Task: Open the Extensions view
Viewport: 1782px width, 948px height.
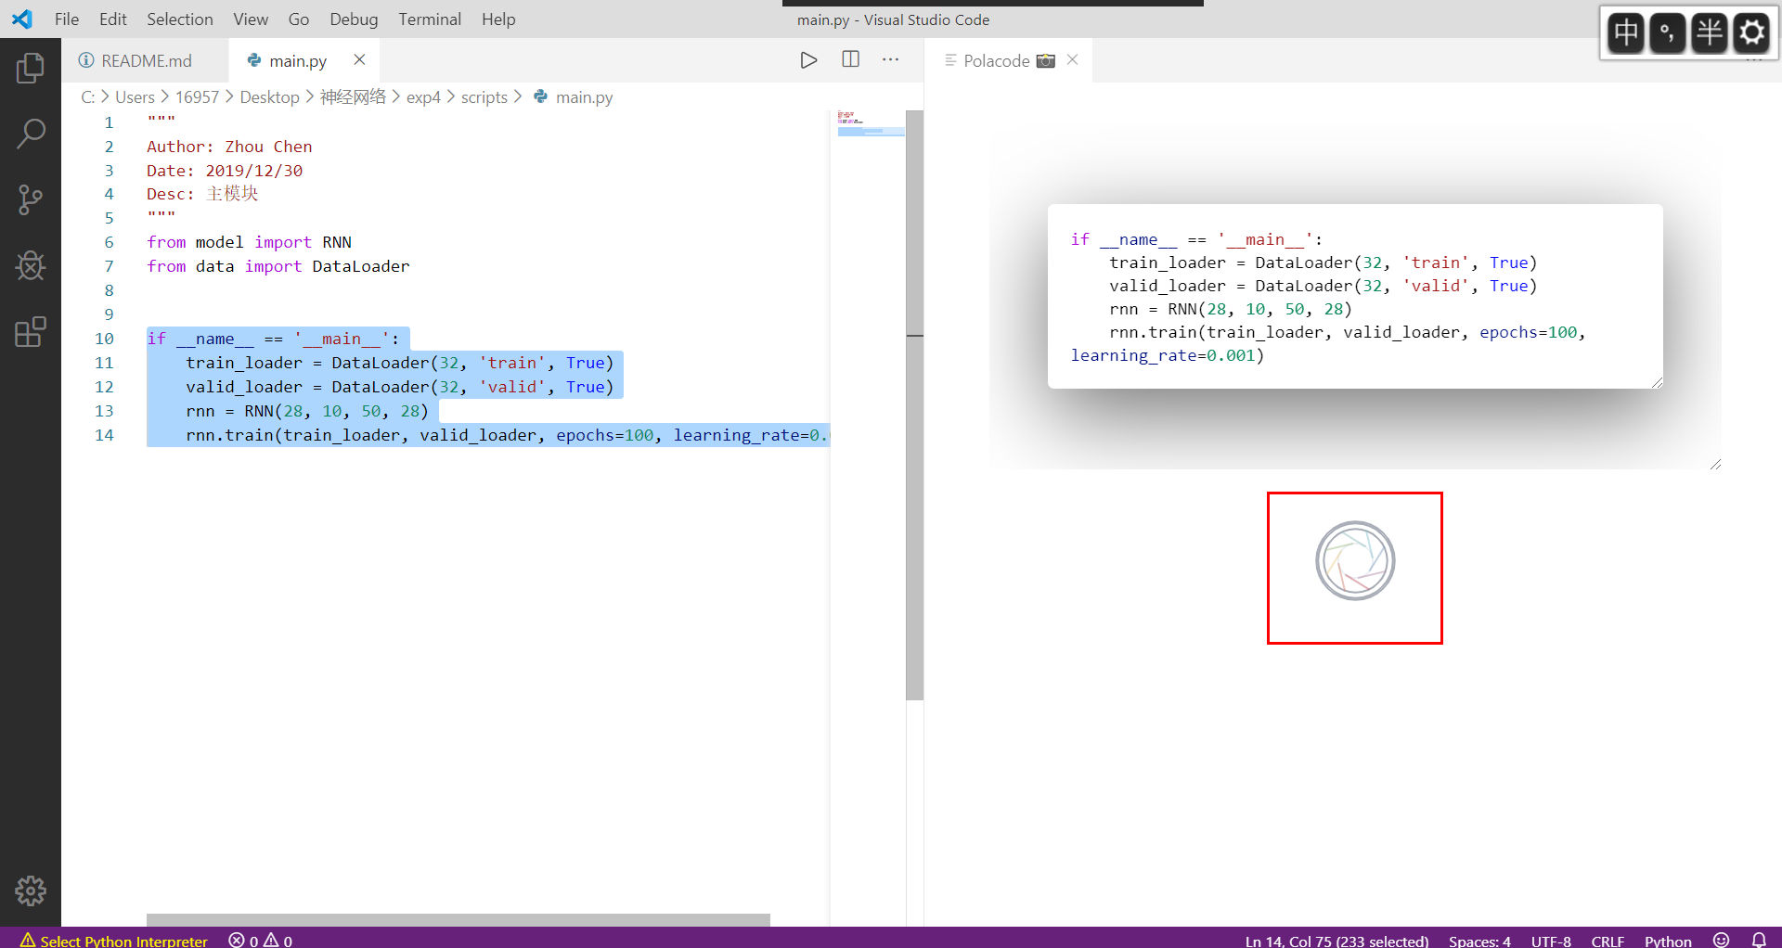Action: point(31,332)
